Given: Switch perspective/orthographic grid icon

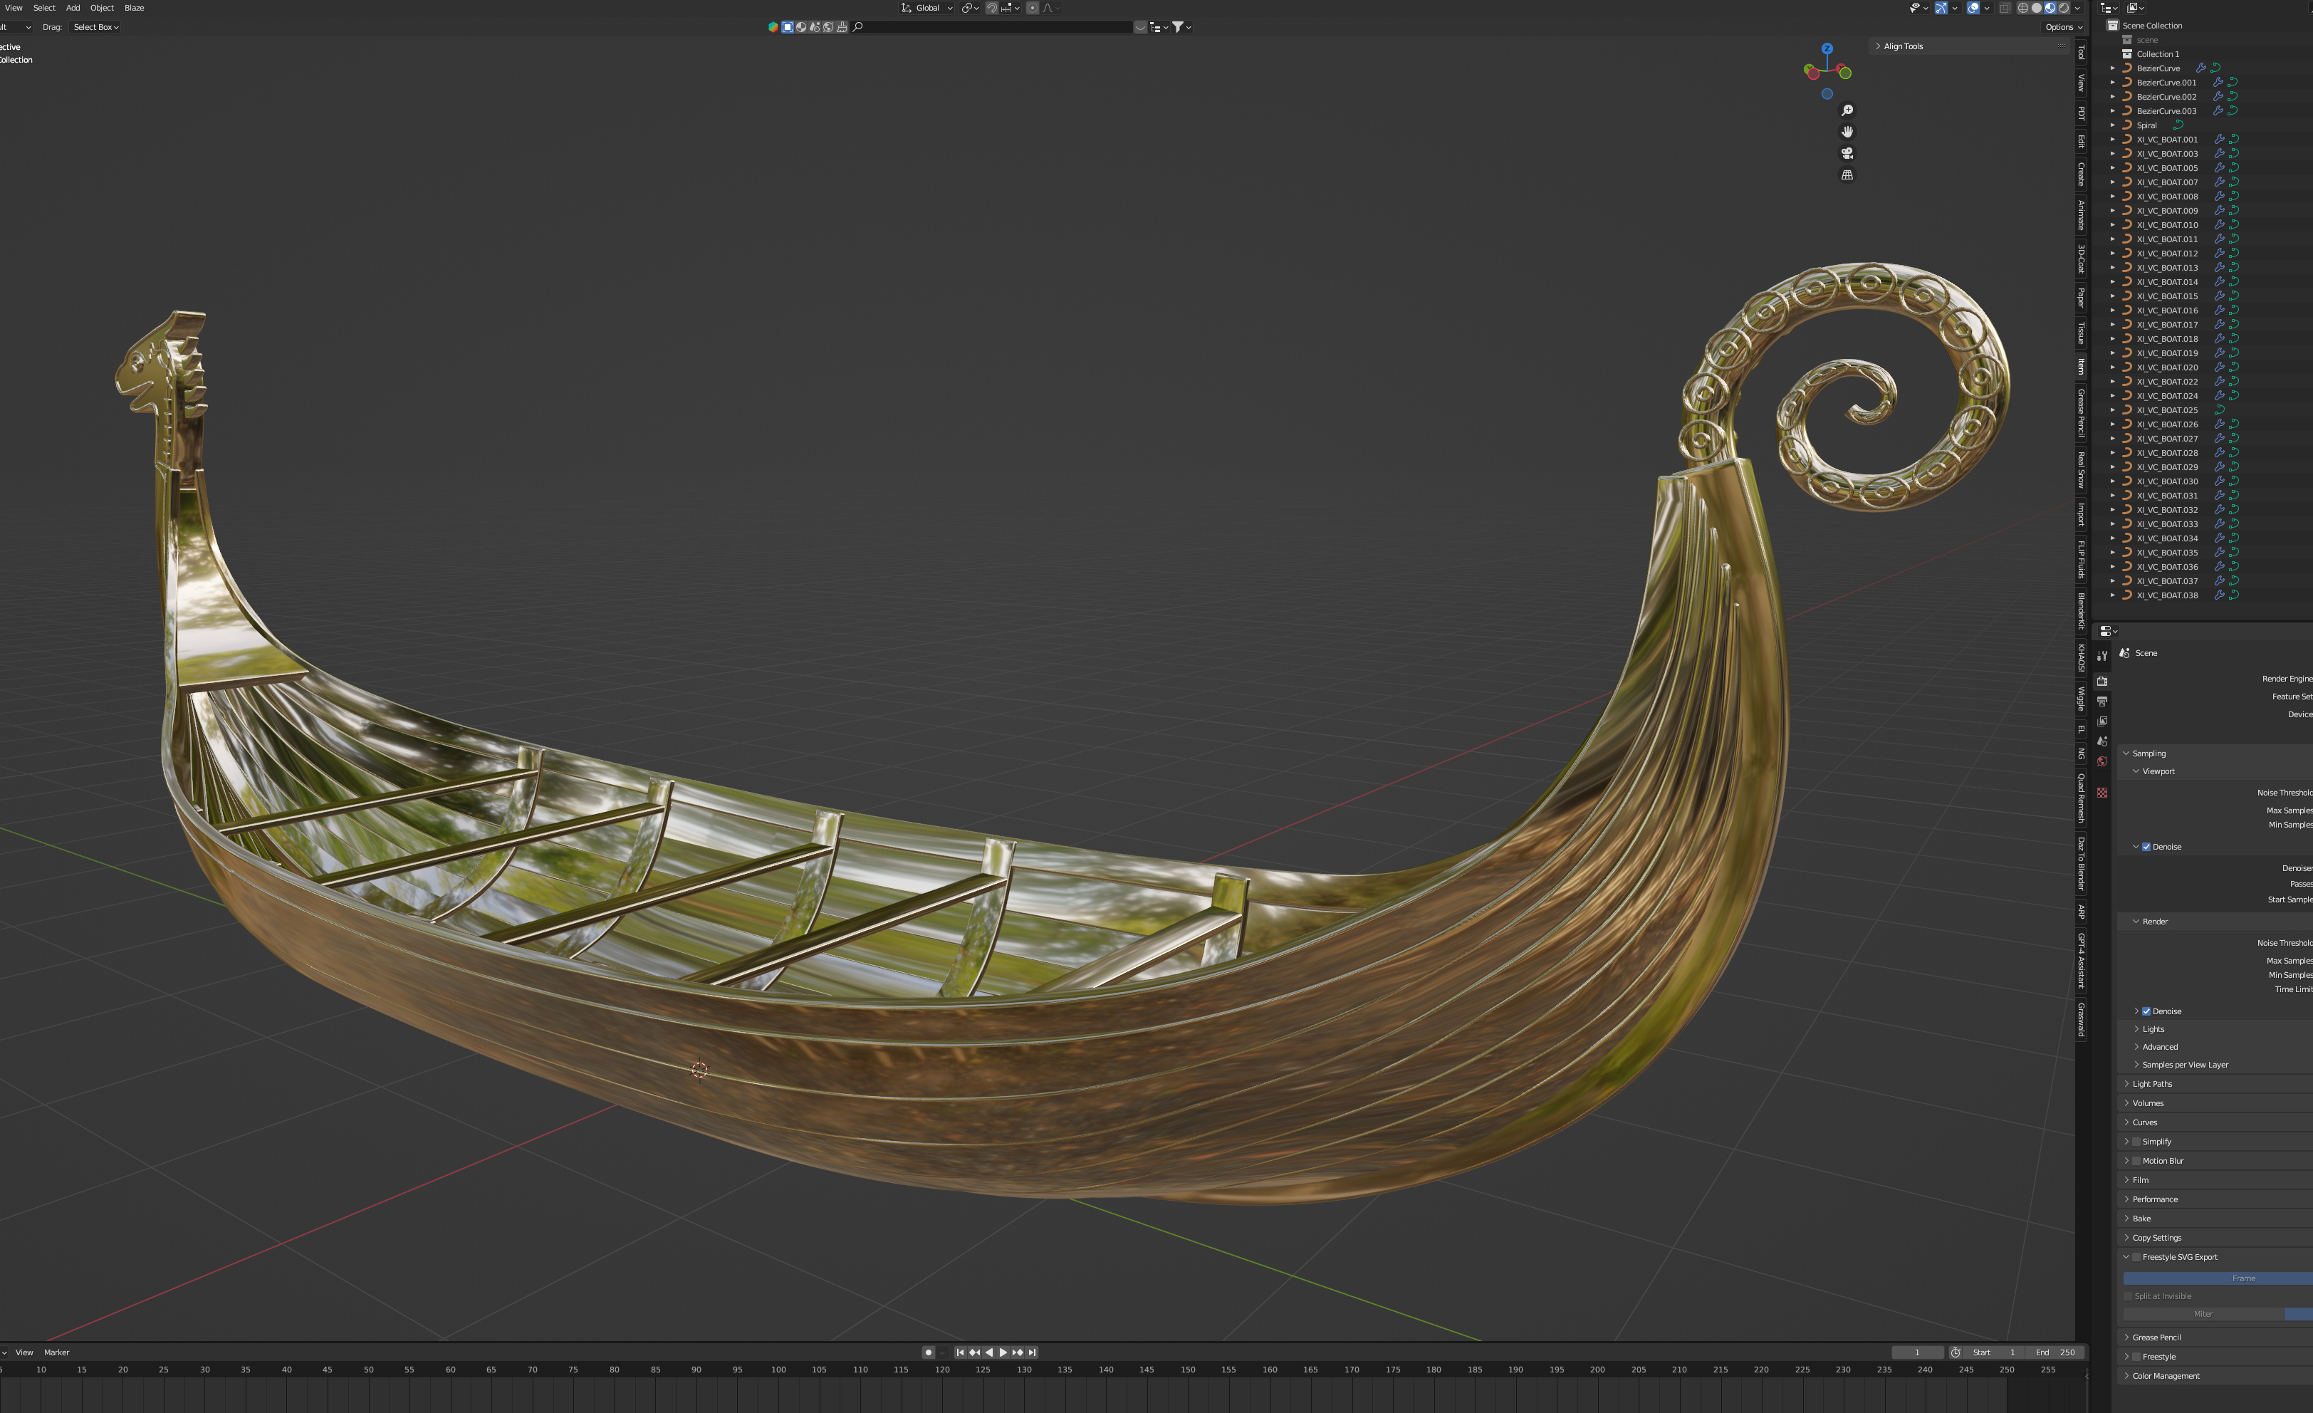Looking at the screenshot, I should click(x=1847, y=174).
